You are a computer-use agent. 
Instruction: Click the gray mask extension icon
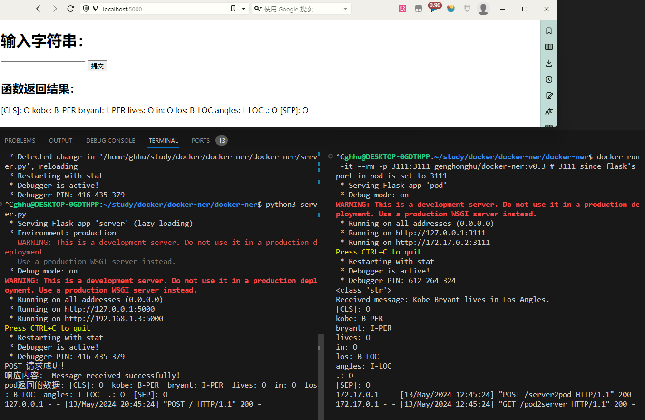tap(419, 9)
